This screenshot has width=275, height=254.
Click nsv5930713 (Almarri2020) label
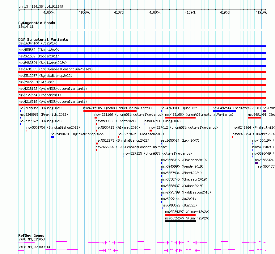(x=118, y=127)
